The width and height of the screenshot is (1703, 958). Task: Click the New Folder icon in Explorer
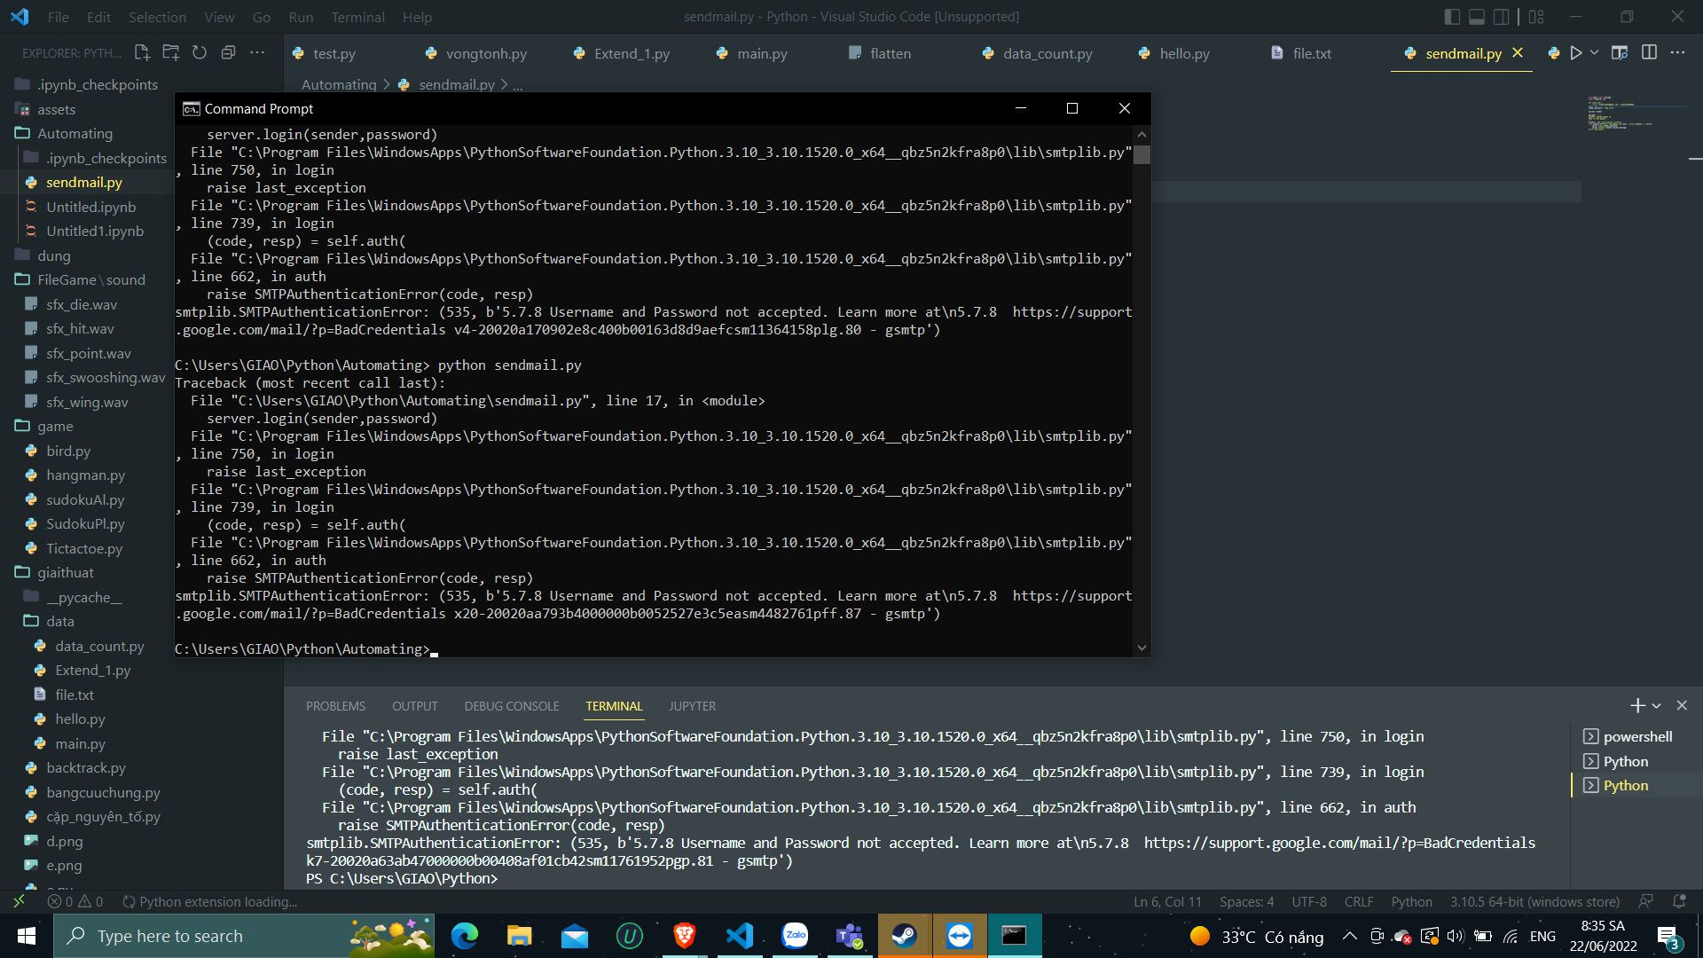point(171,53)
